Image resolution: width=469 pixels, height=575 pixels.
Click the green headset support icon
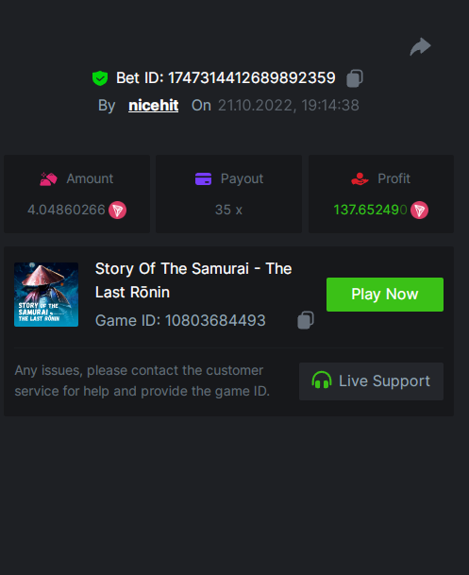[x=322, y=380]
